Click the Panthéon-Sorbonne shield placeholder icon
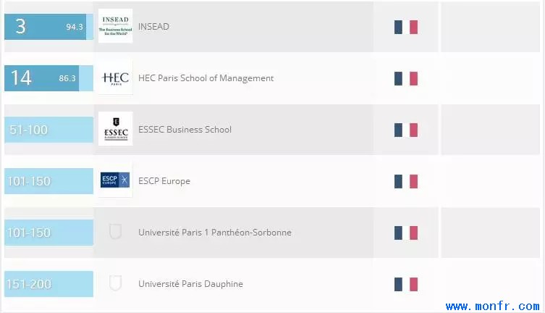The width and height of the screenshot is (545, 313). [115, 232]
